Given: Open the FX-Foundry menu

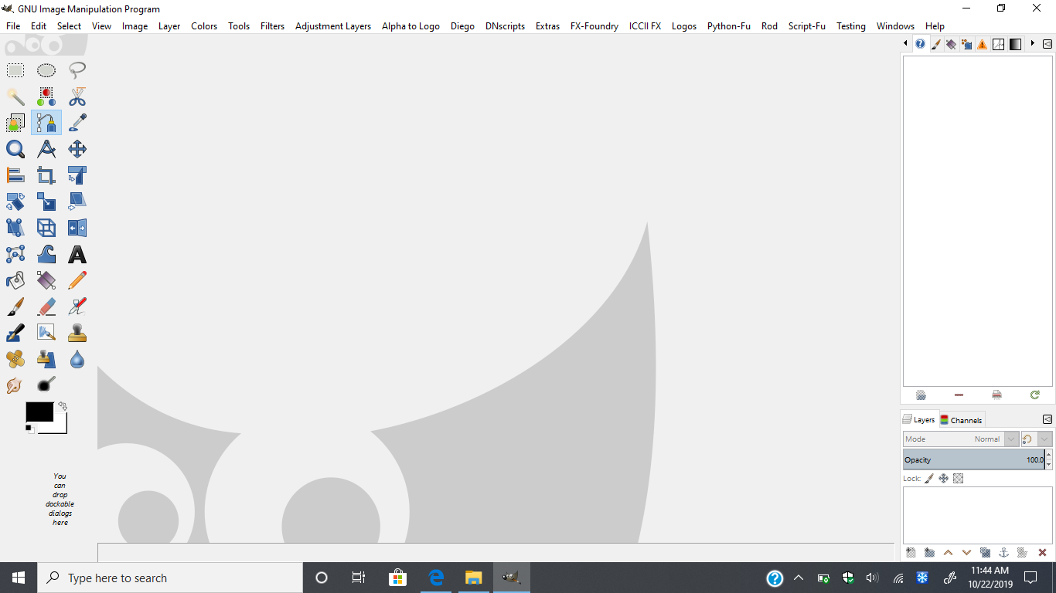Looking at the screenshot, I should coord(594,26).
